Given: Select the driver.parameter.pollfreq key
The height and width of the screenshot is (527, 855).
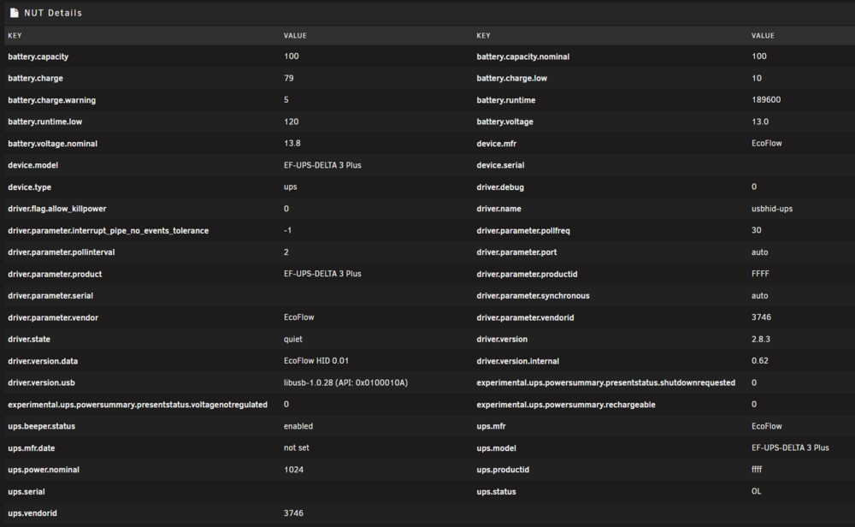Looking at the screenshot, I should pos(523,231).
